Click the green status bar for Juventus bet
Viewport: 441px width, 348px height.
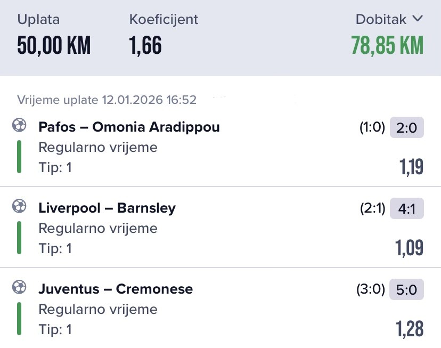click(19, 319)
